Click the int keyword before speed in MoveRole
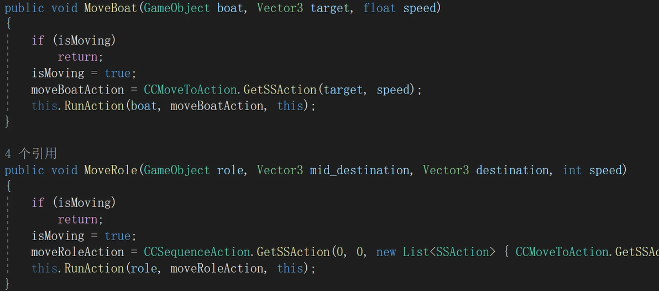The image size is (659, 291). click(572, 170)
